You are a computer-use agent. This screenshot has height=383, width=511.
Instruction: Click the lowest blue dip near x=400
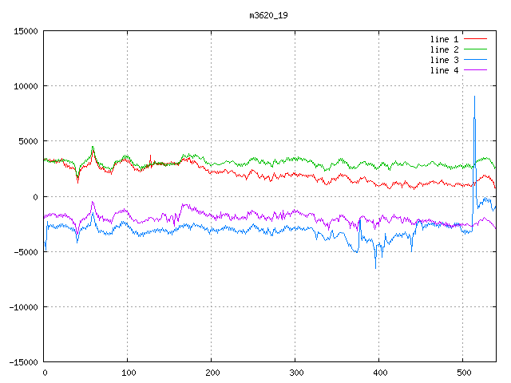click(x=376, y=268)
